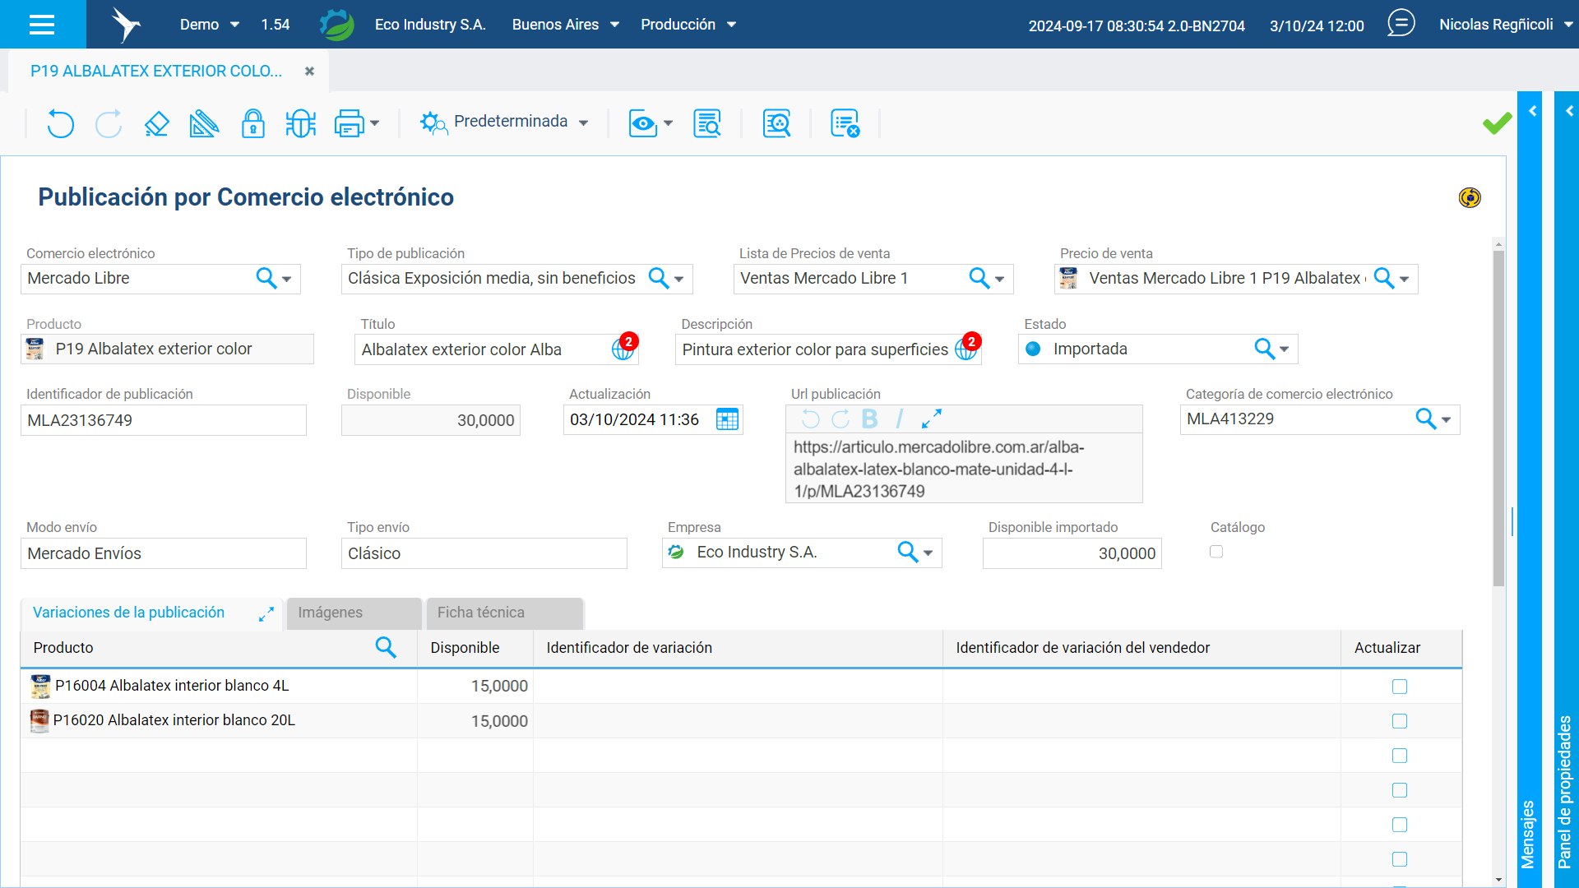
Task: Open the chat messages bubble icon
Action: 1401,23
